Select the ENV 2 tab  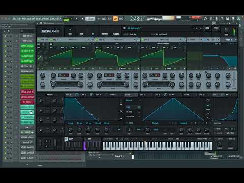tap(83, 95)
